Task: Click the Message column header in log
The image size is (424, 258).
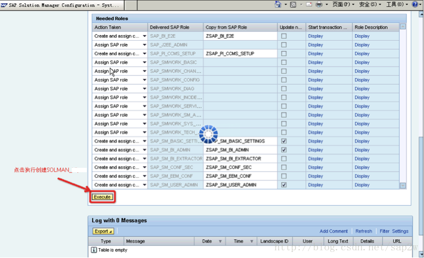Action: coord(159,241)
